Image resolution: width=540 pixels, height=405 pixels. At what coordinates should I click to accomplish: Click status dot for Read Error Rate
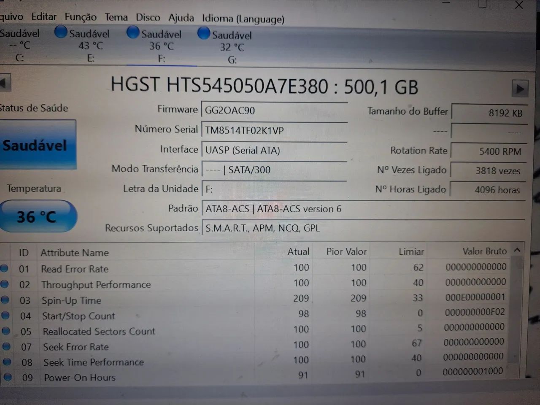4,268
